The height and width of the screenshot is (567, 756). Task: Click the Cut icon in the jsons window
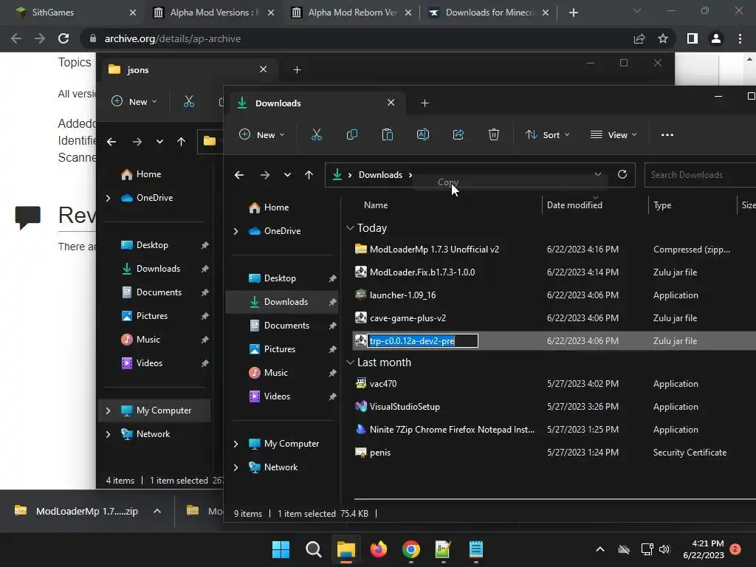[x=189, y=102]
